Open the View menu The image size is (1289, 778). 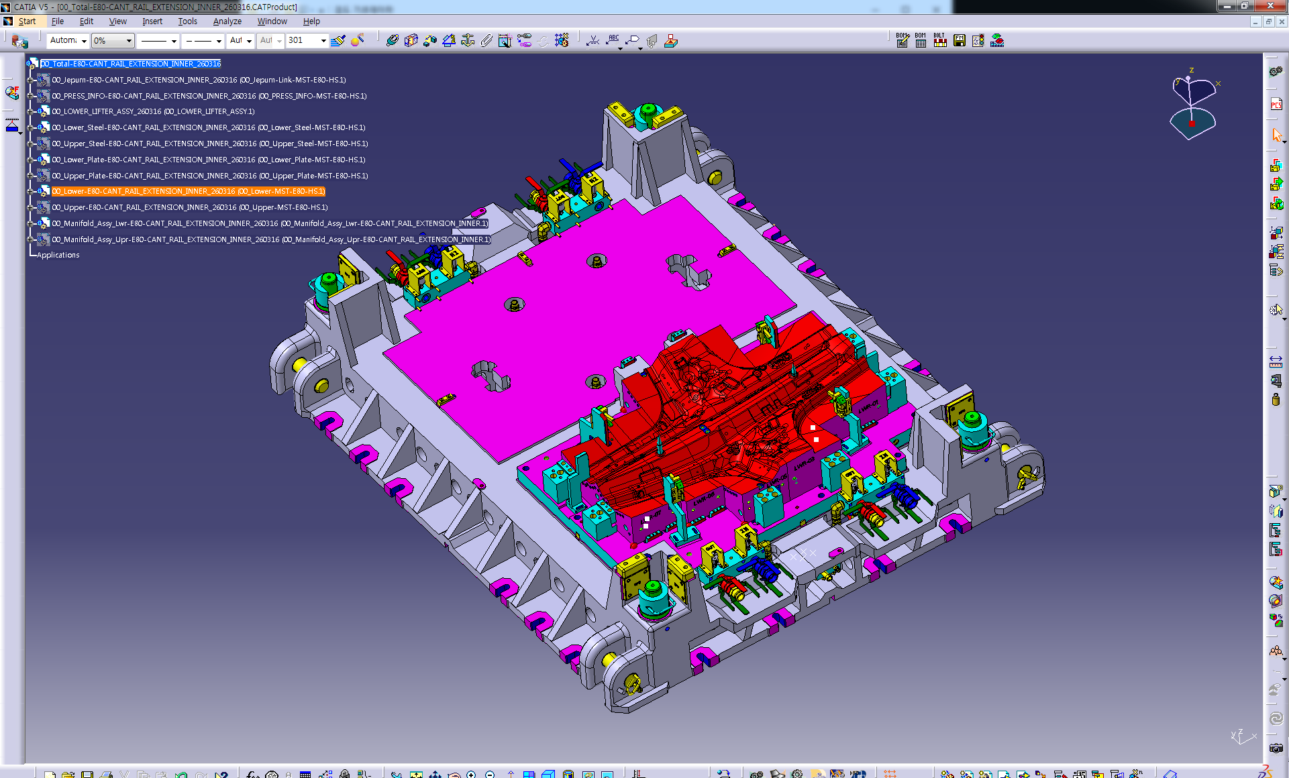point(118,21)
